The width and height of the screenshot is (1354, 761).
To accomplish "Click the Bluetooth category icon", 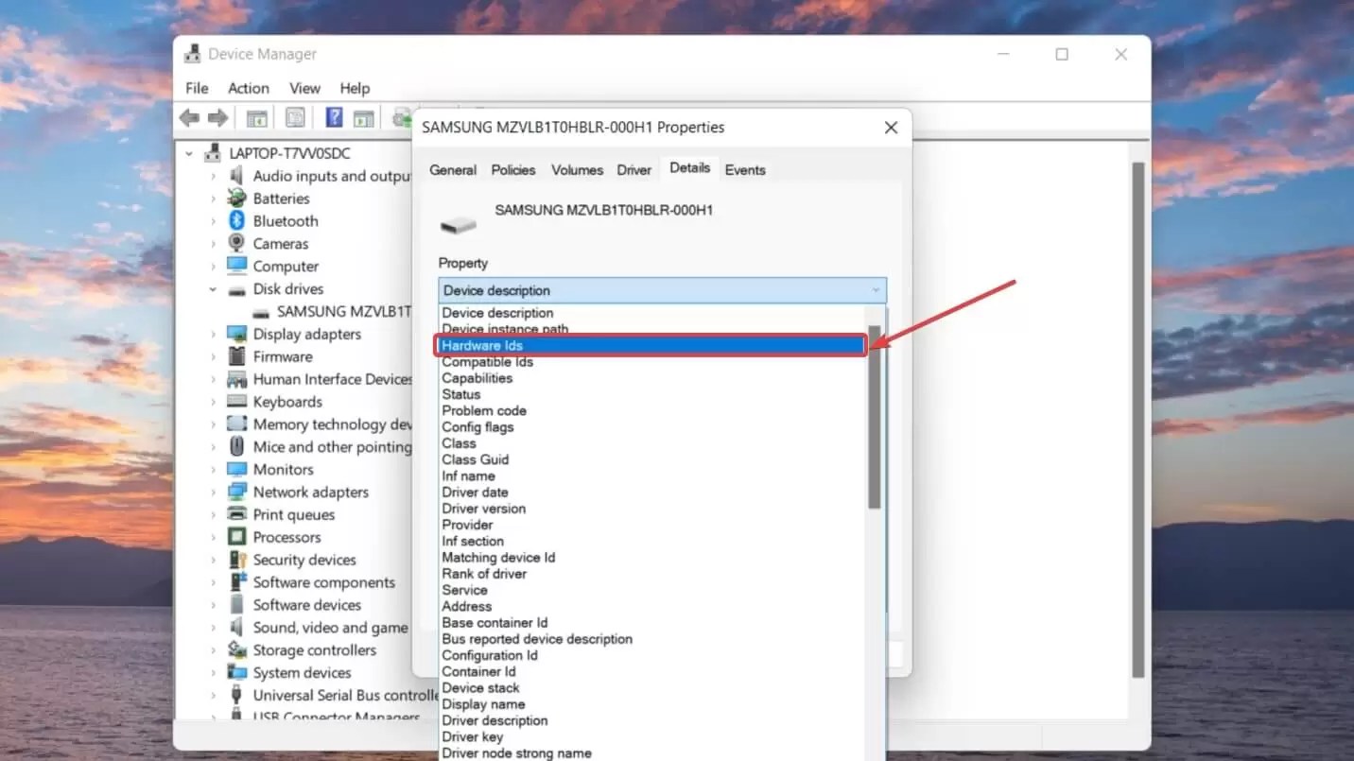I will click(x=235, y=220).
